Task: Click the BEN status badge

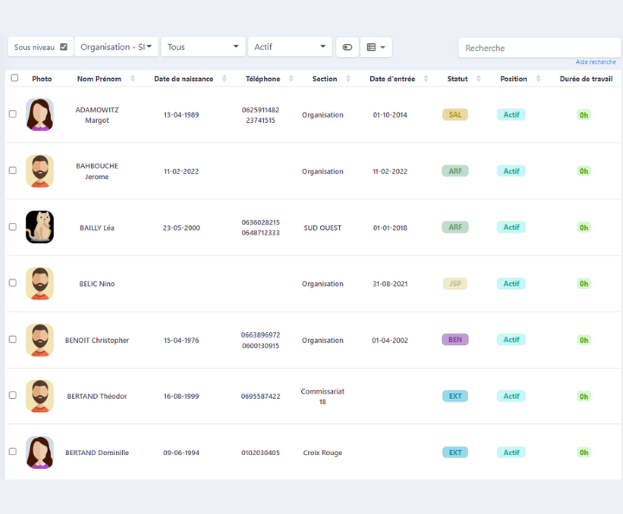Action: [x=455, y=339]
